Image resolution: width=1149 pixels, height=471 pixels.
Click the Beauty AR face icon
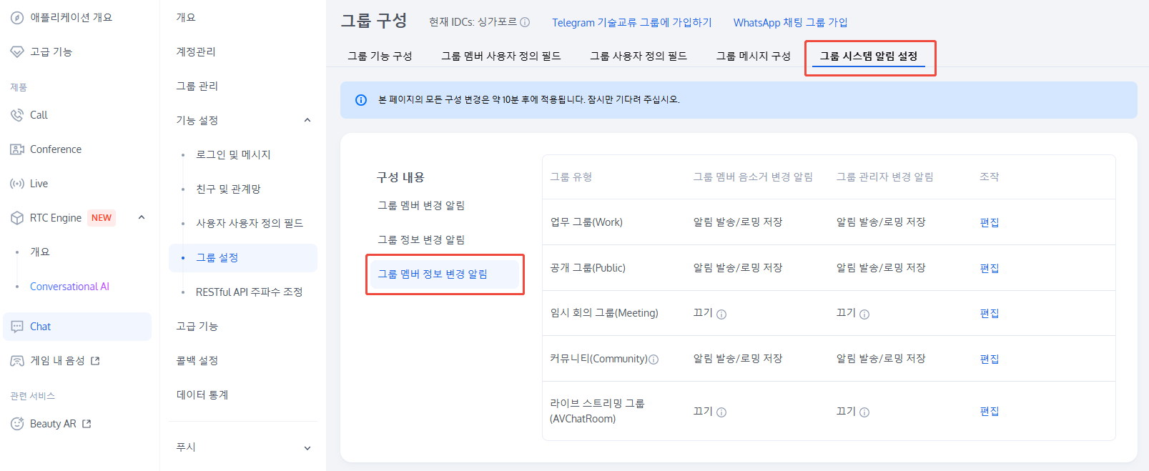(x=17, y=424)
